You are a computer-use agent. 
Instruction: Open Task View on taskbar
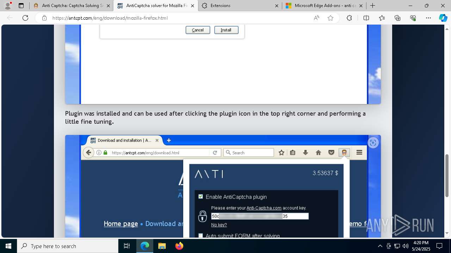click(127, 246)
